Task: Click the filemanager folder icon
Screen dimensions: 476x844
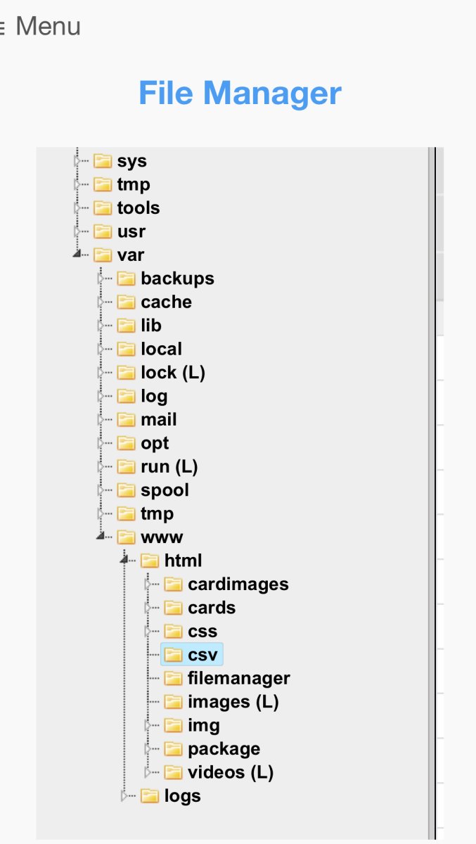Action: tap(174, 679)
